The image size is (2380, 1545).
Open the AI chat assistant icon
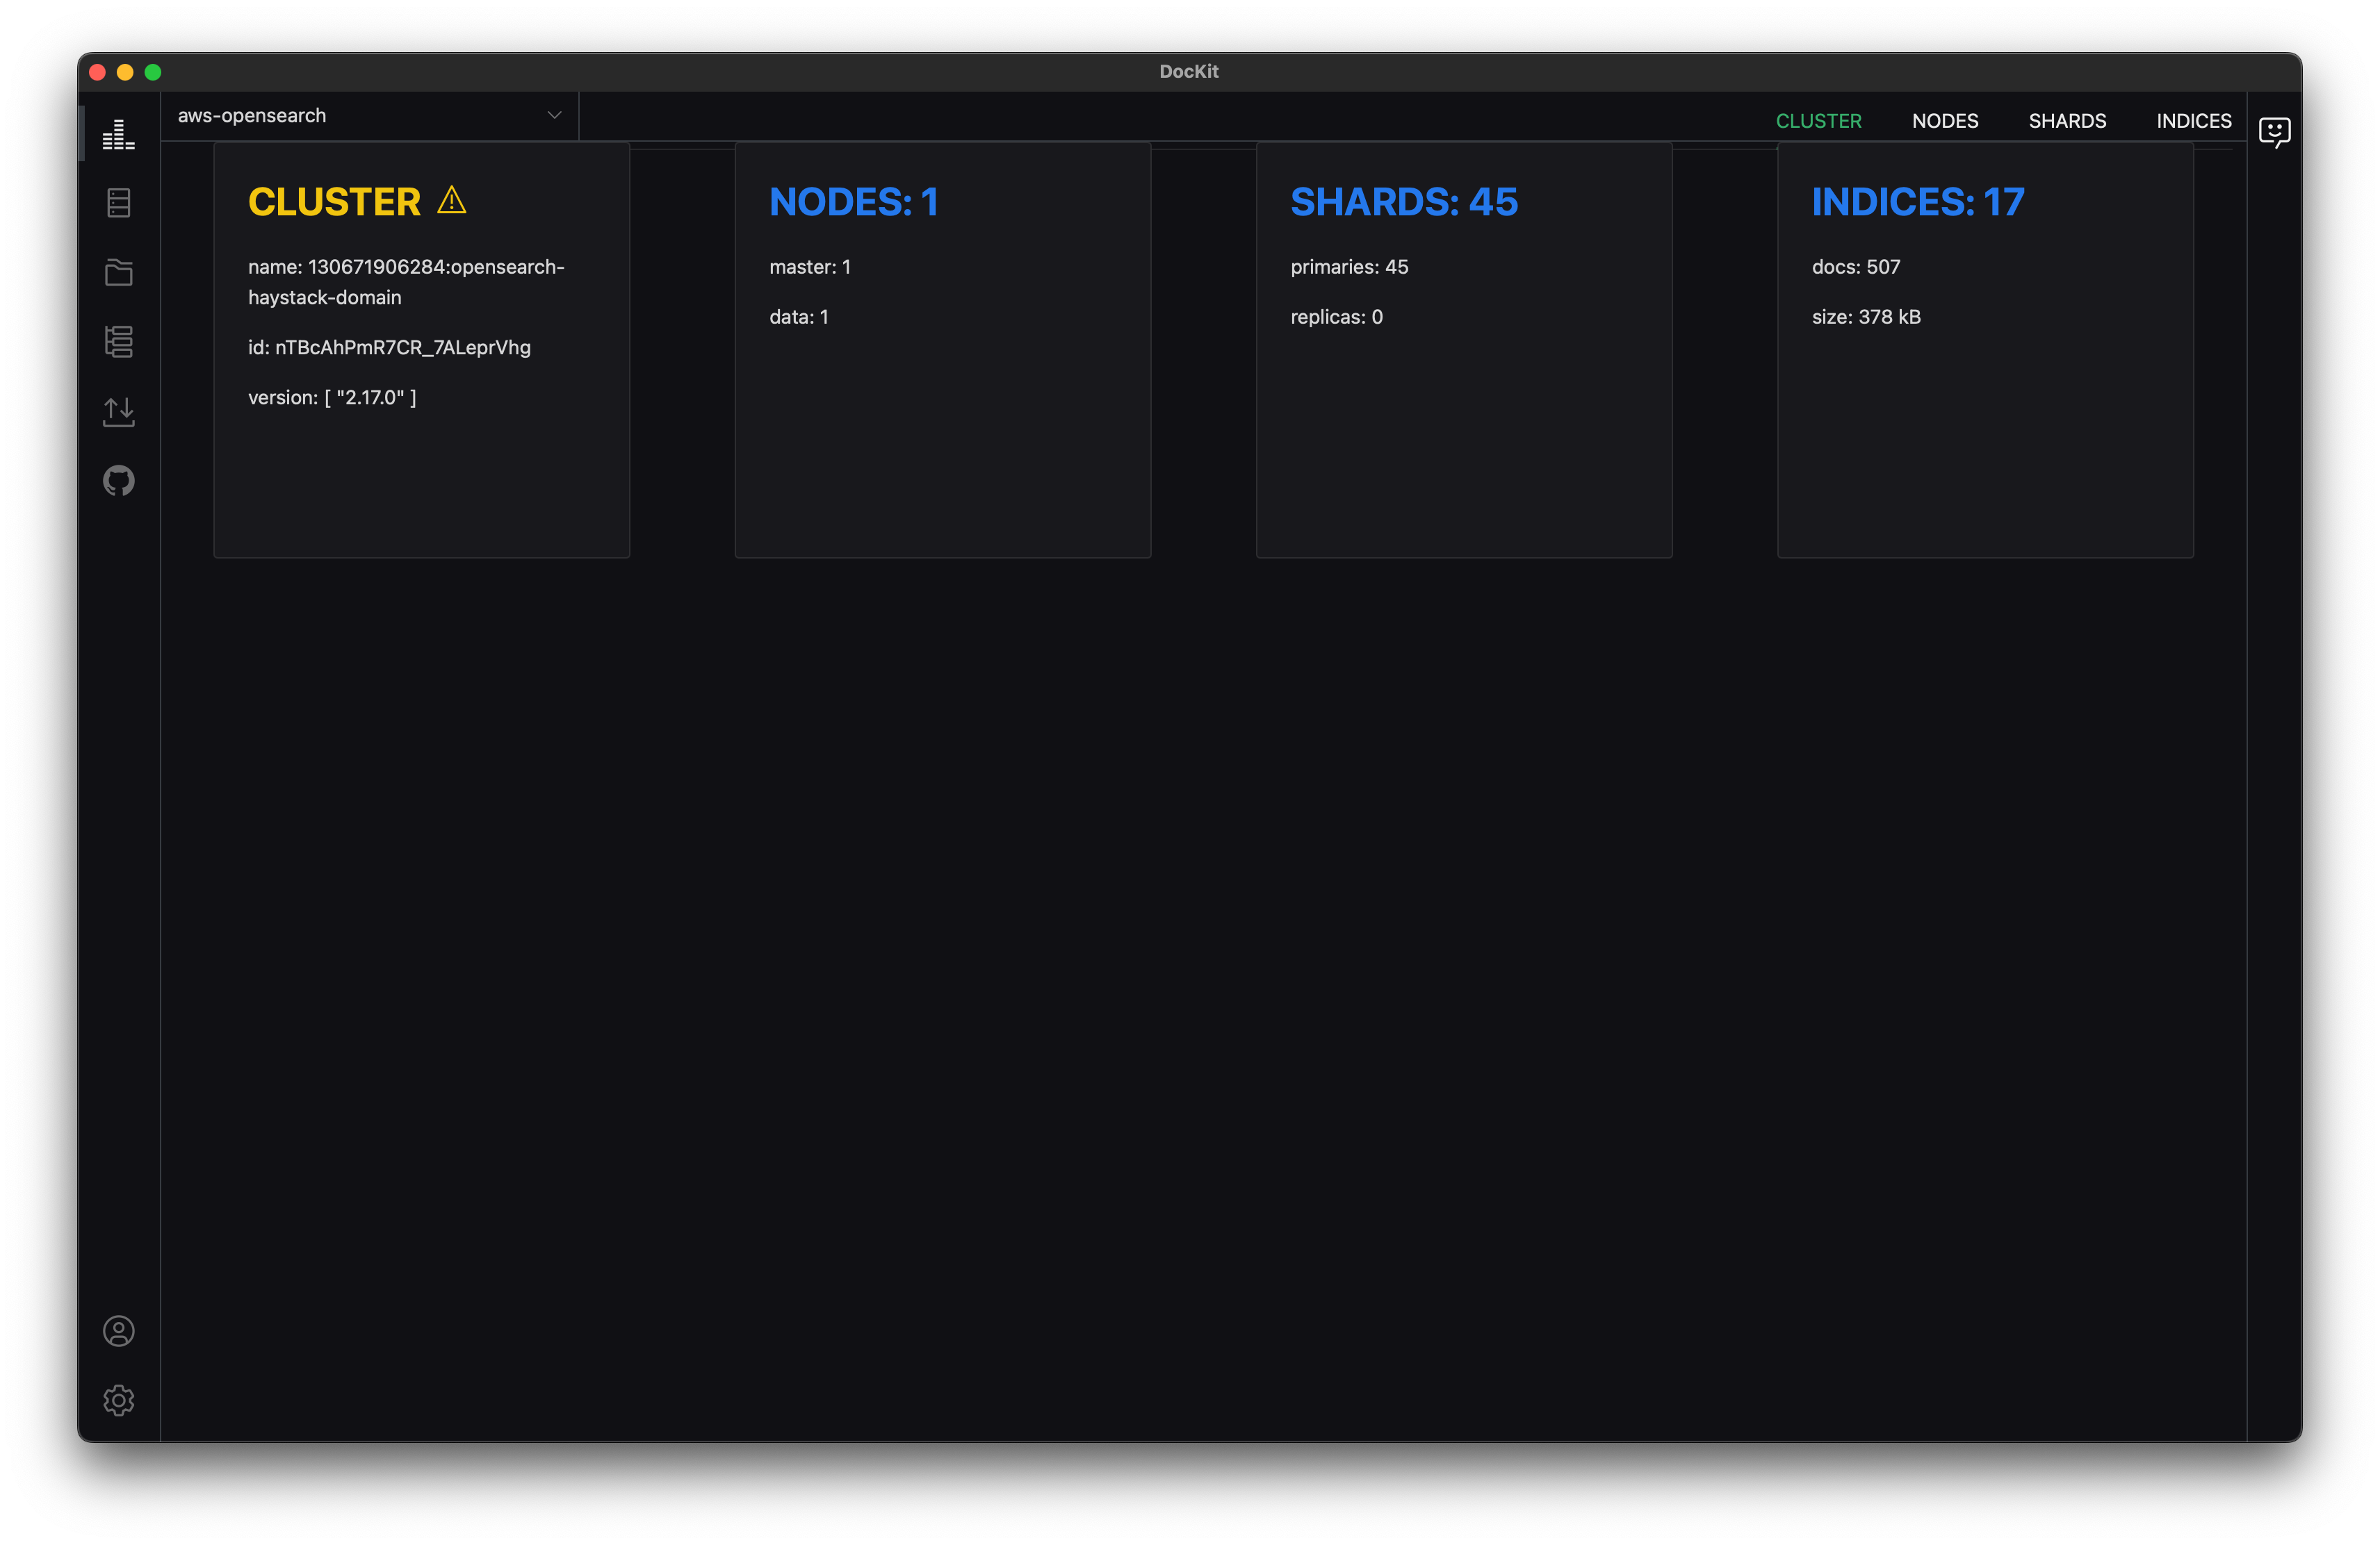pyautogui.click(x=2274, y=132)
